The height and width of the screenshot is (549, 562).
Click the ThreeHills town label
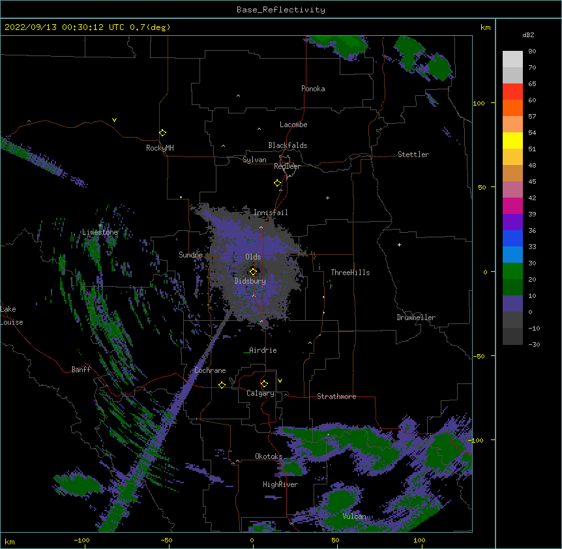pyautogui.click(x=350, y=273)
